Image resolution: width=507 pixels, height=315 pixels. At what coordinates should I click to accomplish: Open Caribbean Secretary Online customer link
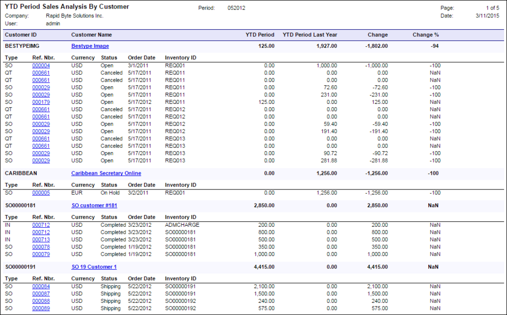pos(106,173)
